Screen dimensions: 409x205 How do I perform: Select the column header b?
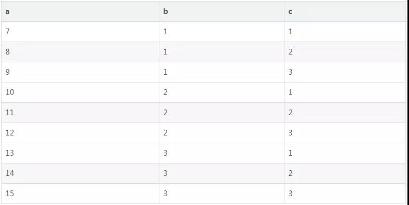coord(222,11)
